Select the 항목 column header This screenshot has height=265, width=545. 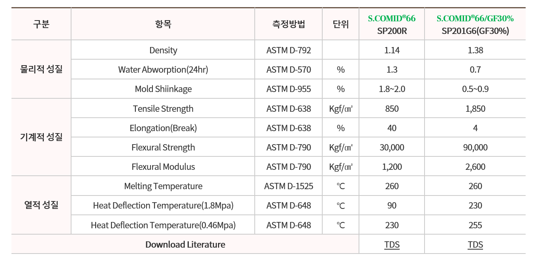point(163,24)
